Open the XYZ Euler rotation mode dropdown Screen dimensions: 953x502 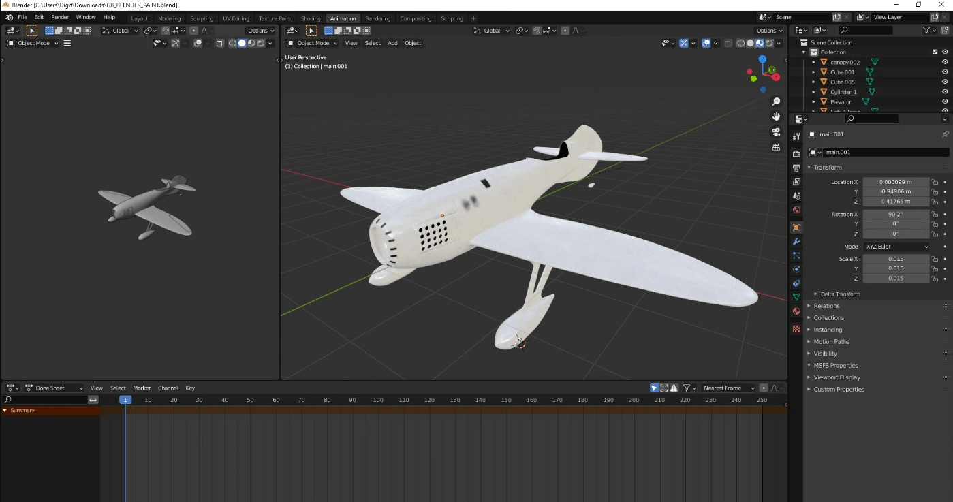click(896, 247)
